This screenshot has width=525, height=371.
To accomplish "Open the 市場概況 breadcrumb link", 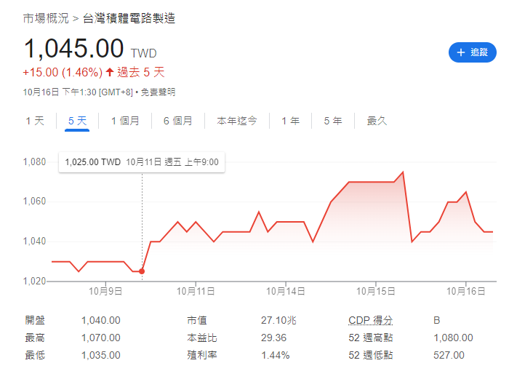I will [46, 18].
